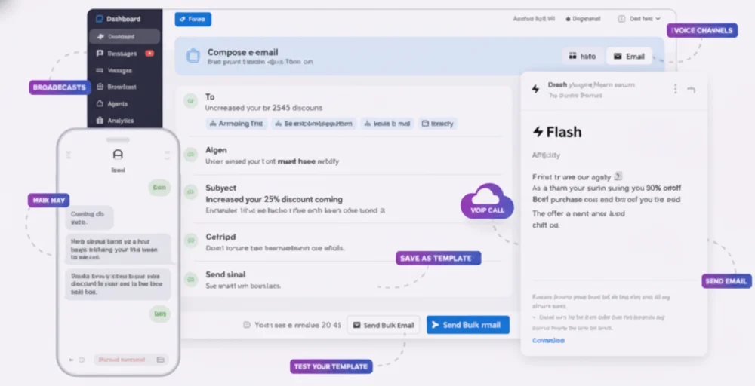Click the green circle icon on the Subyect row
Screen dimensions: 755x386
pyautogui.click(x=191, y=191)
